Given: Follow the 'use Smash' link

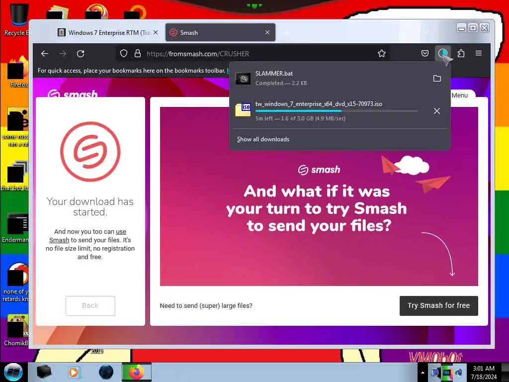Looking at the screenshot, I should click(87, 236).
